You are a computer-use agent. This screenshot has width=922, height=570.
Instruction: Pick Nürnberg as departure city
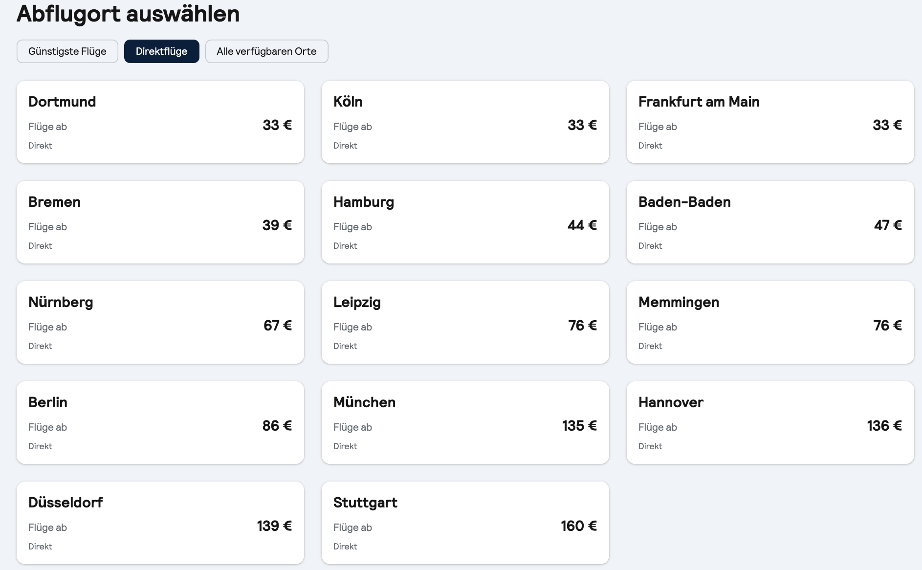coord(160,322)
